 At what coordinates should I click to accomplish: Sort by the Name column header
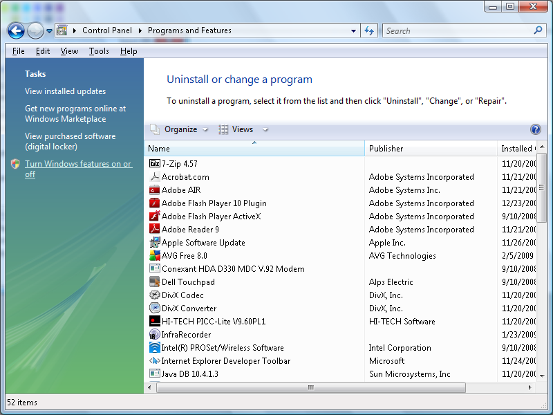[x=254, y=148]
